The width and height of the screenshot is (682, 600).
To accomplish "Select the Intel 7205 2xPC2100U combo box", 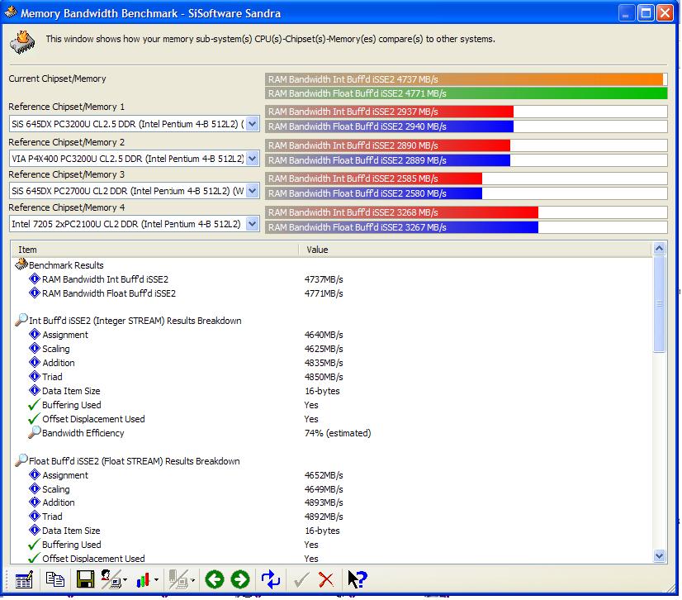I will (134, 224).
